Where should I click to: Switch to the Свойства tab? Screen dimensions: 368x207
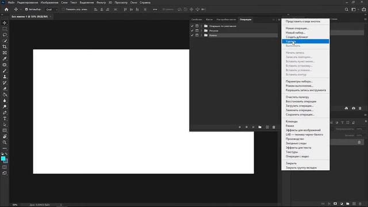[197, 20]
